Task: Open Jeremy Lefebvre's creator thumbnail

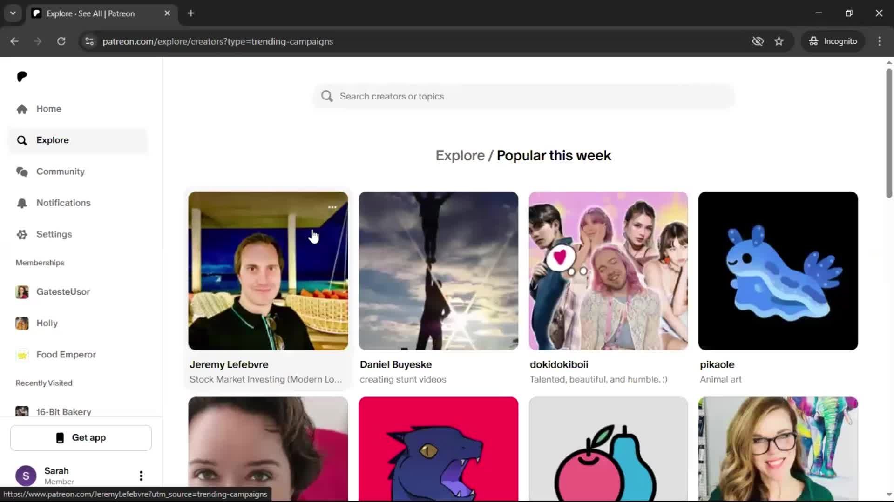Action: (x=268, y=271)
